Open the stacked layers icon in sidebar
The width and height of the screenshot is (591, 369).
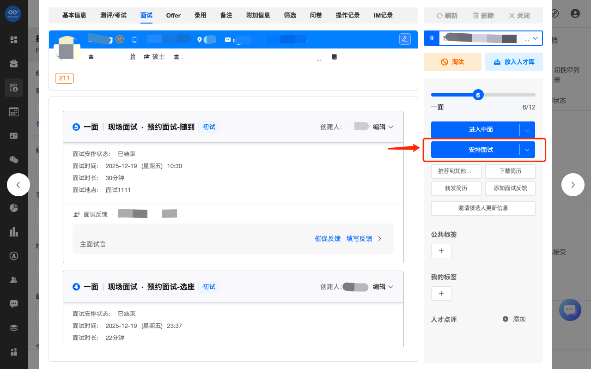(x=14, y=327)
